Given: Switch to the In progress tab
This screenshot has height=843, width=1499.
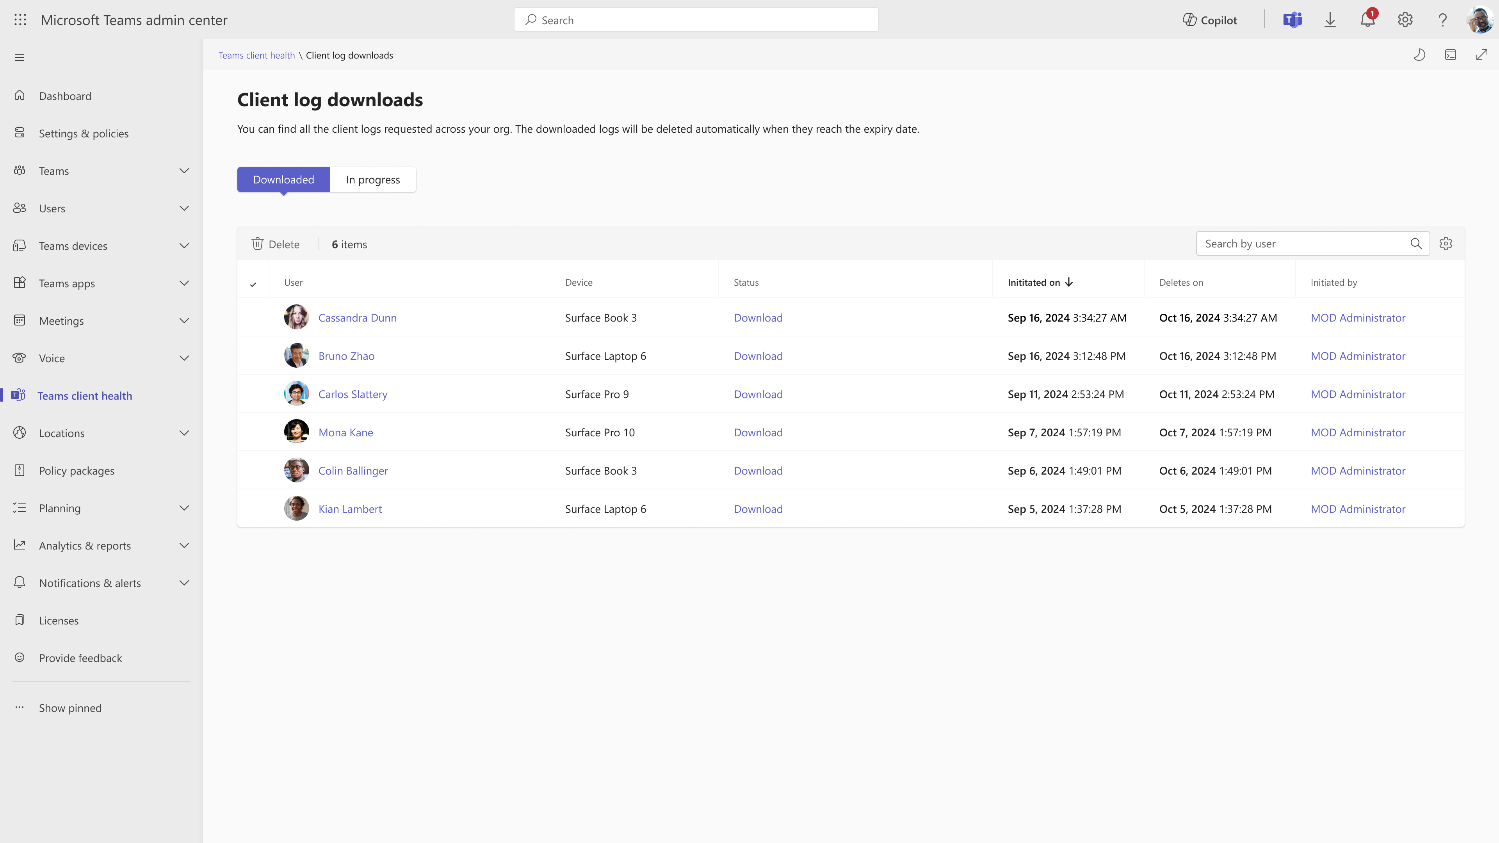Looking at the screenshot, I should pyautogui.click(x=372, y=179).
